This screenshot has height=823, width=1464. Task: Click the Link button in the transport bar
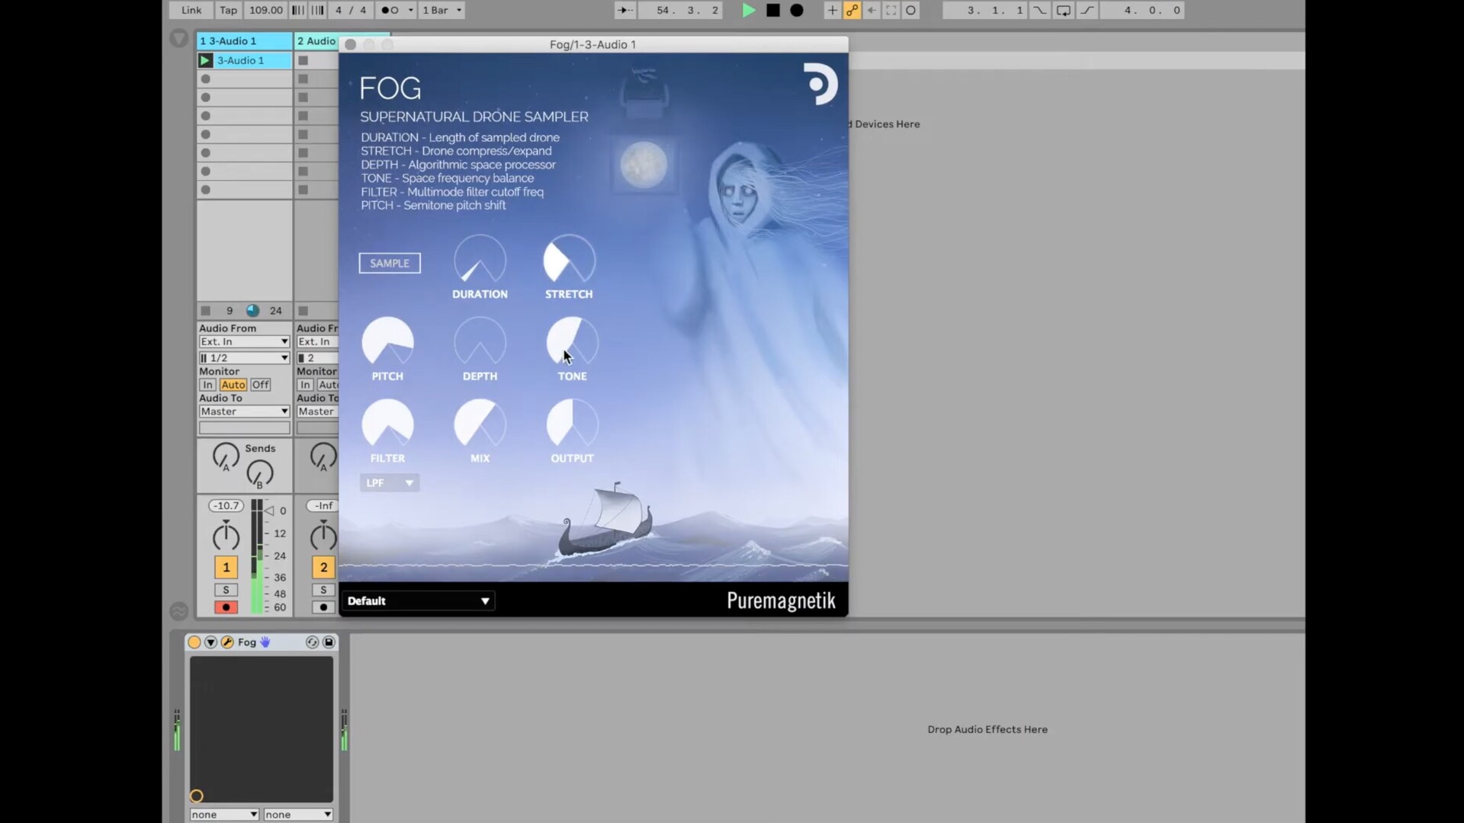[x=191, y=10]
